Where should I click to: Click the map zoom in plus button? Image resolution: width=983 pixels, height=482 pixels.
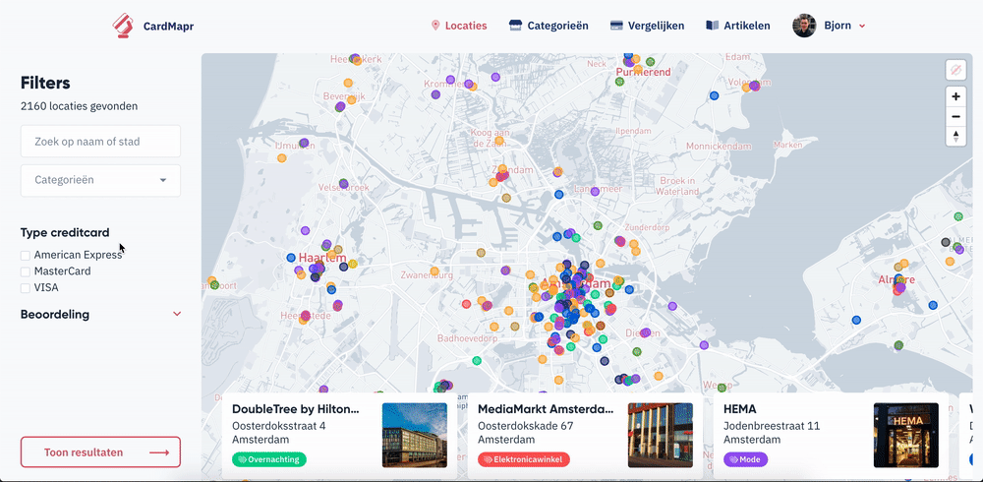955,96
